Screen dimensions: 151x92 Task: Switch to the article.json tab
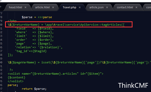97,8
